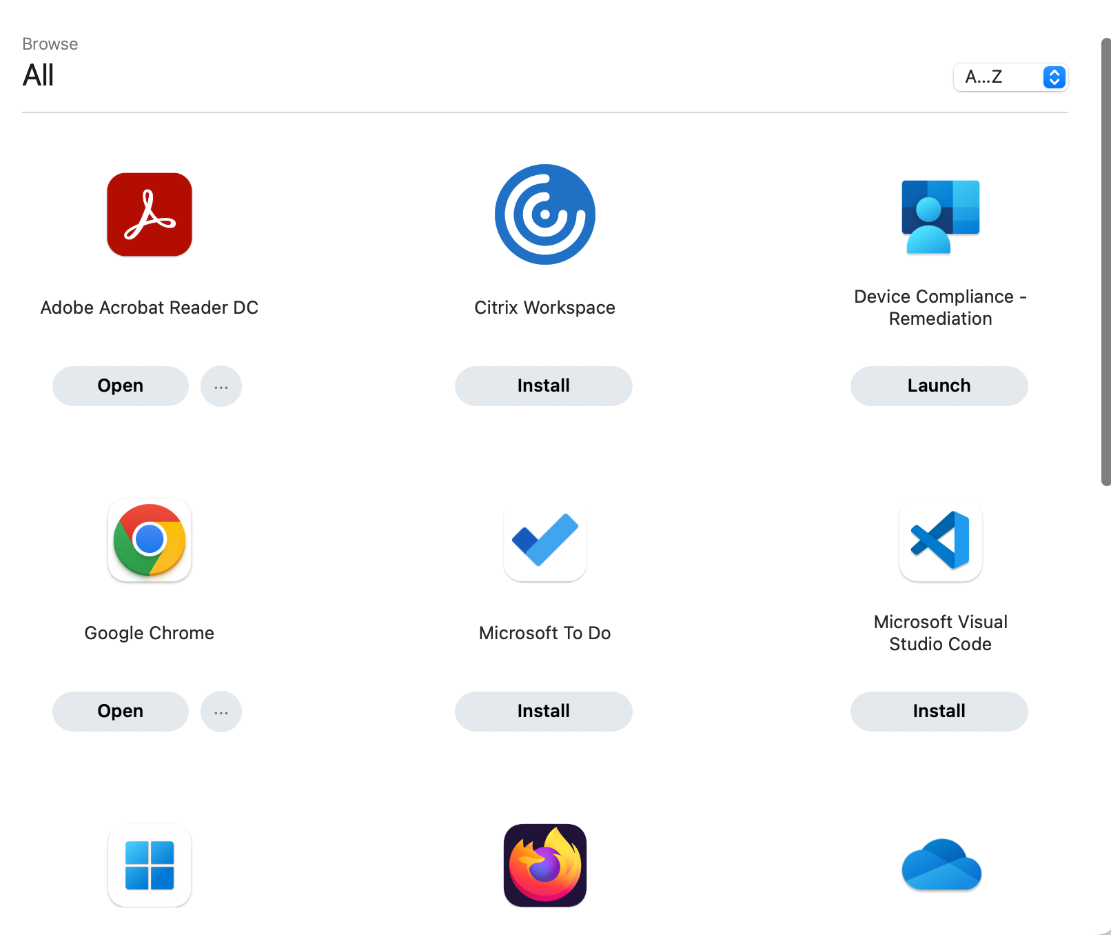Click the Microsoft Visual Studio Code title
Viewport: 1111px width, 935px height.
coord(941,633)
